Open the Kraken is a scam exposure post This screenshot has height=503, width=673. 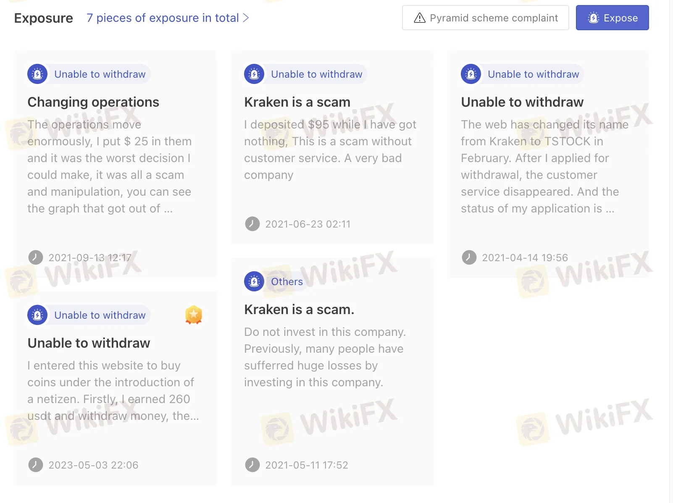click(297, 102)
